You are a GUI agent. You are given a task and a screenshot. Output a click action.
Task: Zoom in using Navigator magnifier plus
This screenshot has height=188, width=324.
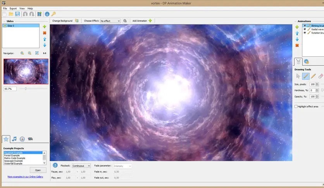22,53
